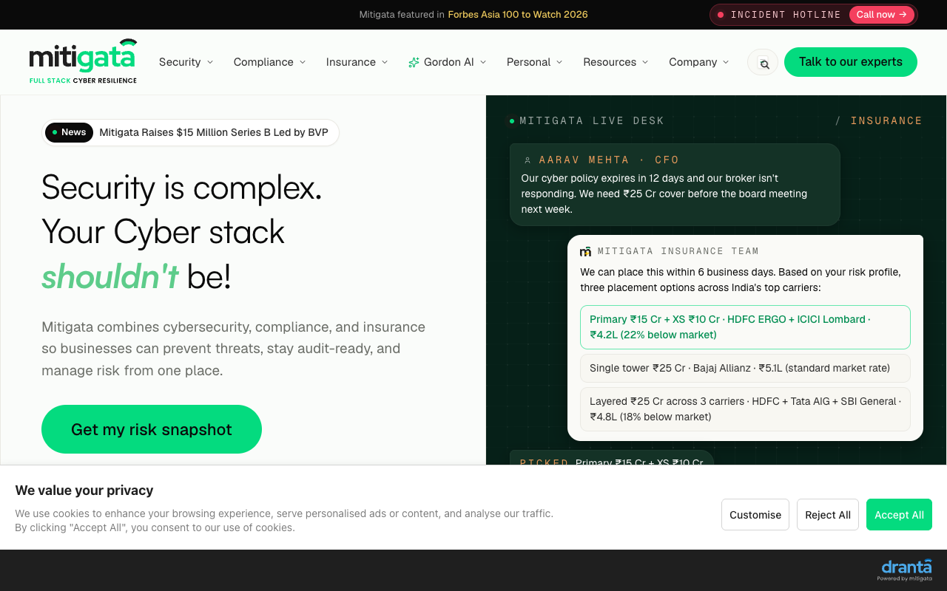Click the Mitigata description paragraph

(x=233, y=349)
